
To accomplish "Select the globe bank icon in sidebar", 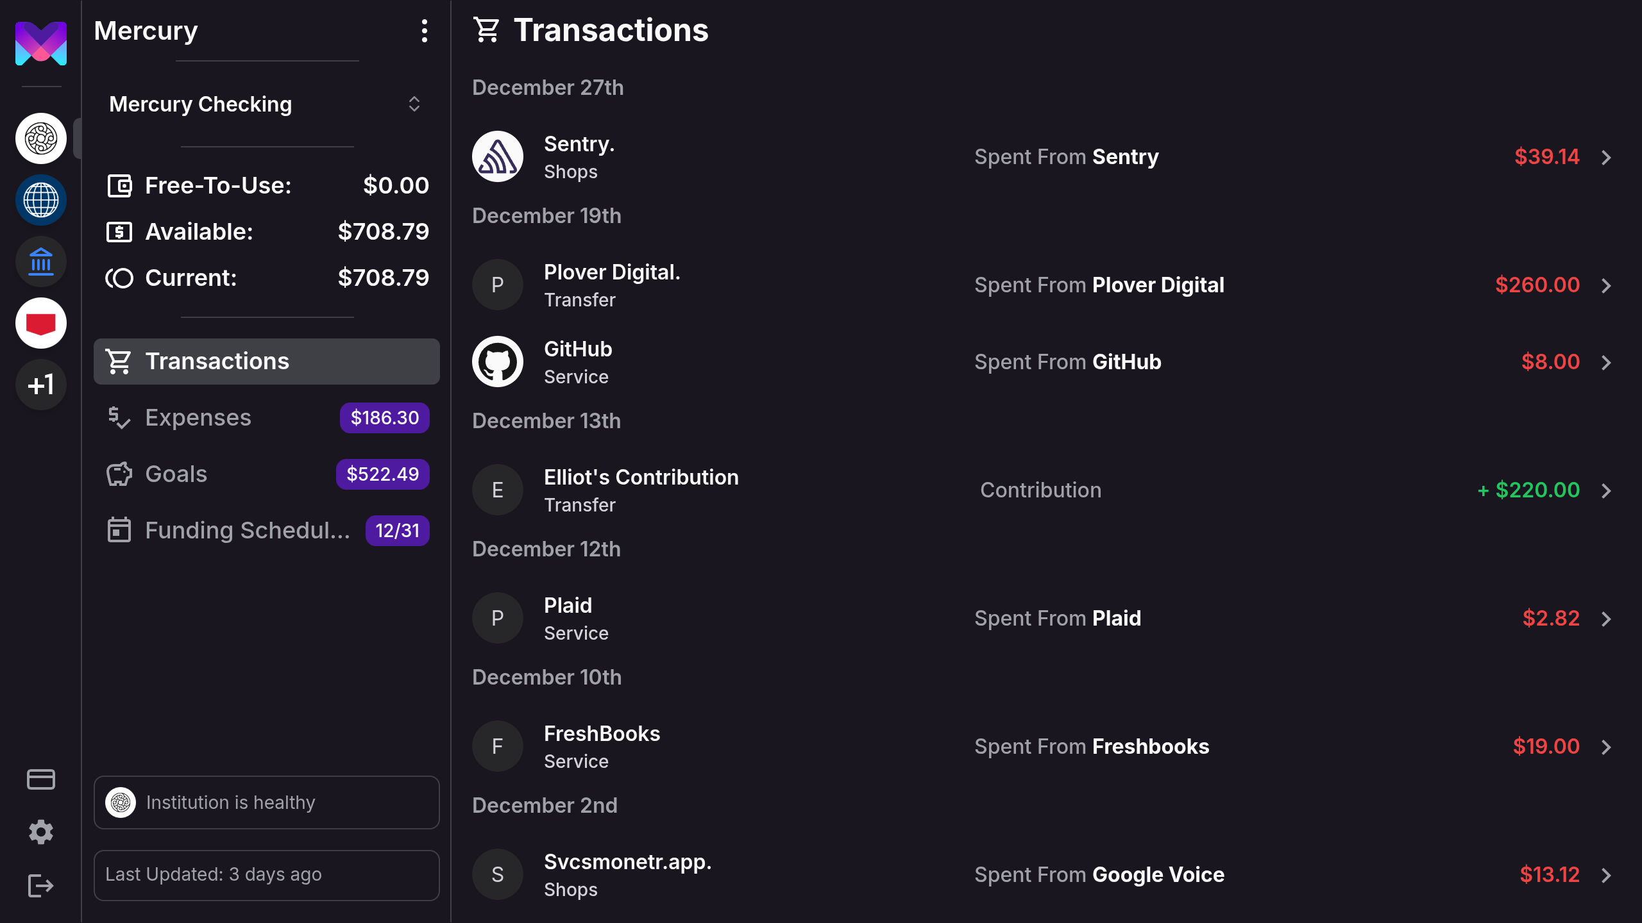I will (x=40, y=200).
